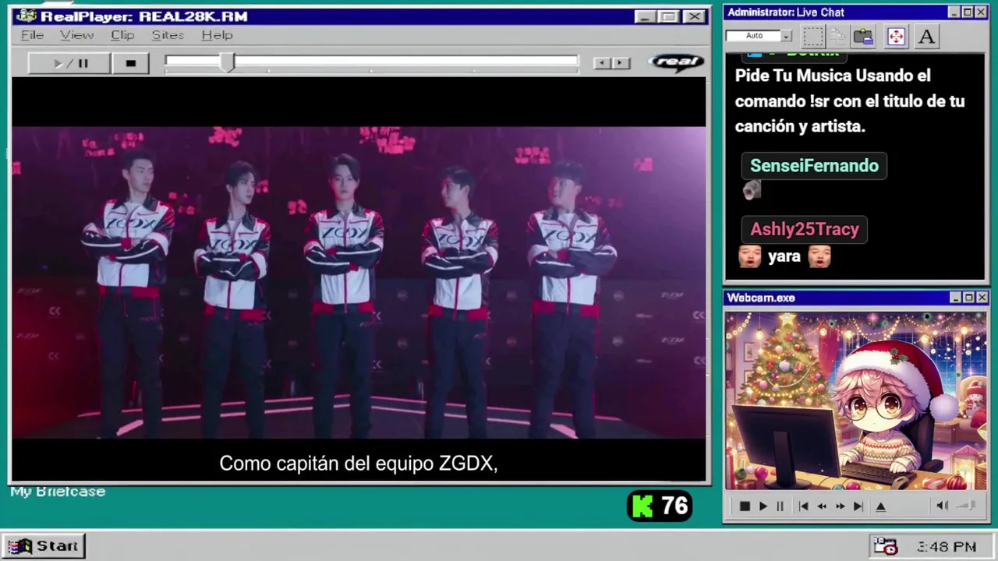Click the Real logo in RealPlayer
998x561 pixels.
click(675, 62)
